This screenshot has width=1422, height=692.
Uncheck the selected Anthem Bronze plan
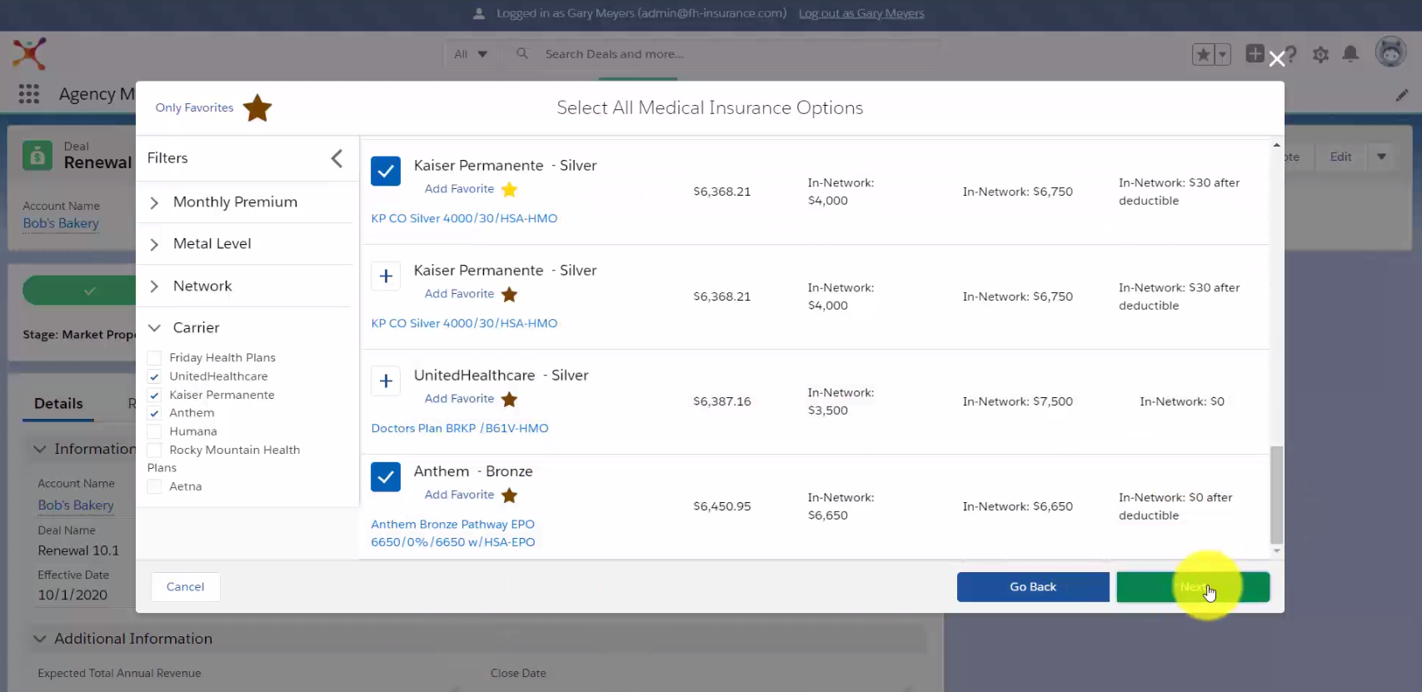[386, 476]
